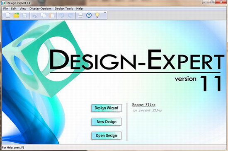The height and width of the screenshot is (151, 228).
Task: Expand the toolbar overflow chevron
Action: click(105, 13)
